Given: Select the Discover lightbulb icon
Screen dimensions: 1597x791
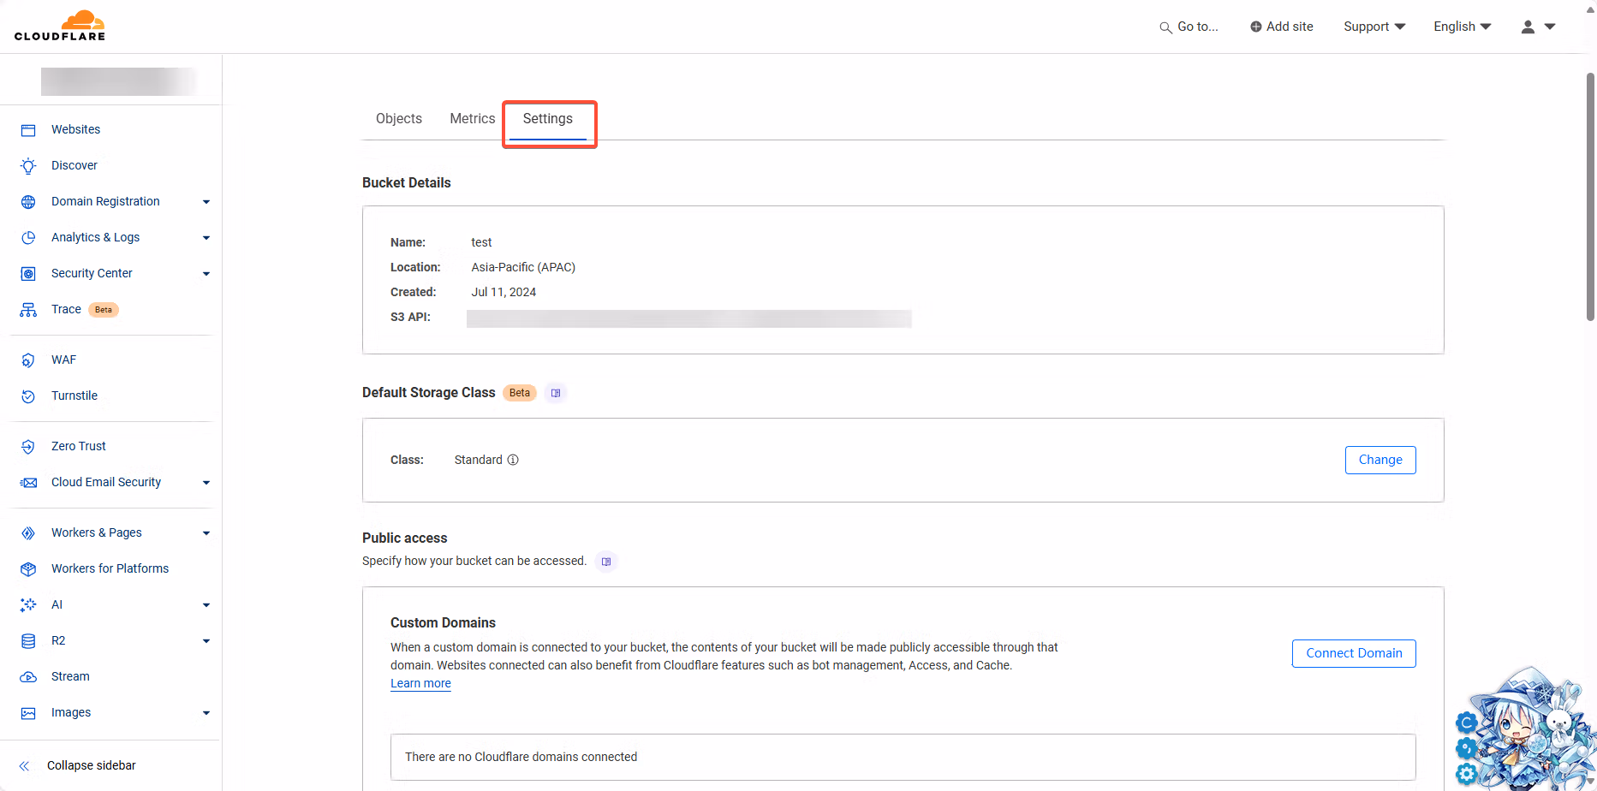Looking at the screenshot, I should point(28,166).
